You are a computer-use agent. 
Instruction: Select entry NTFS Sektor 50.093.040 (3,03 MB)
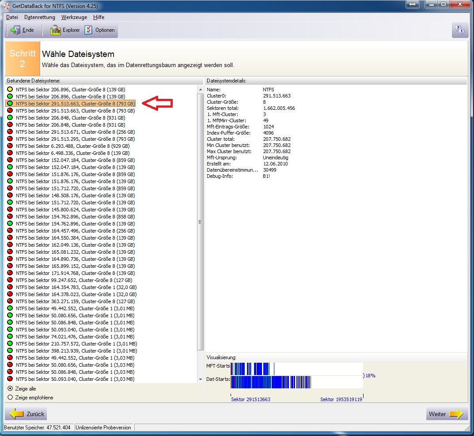click(x=70, y=379)
